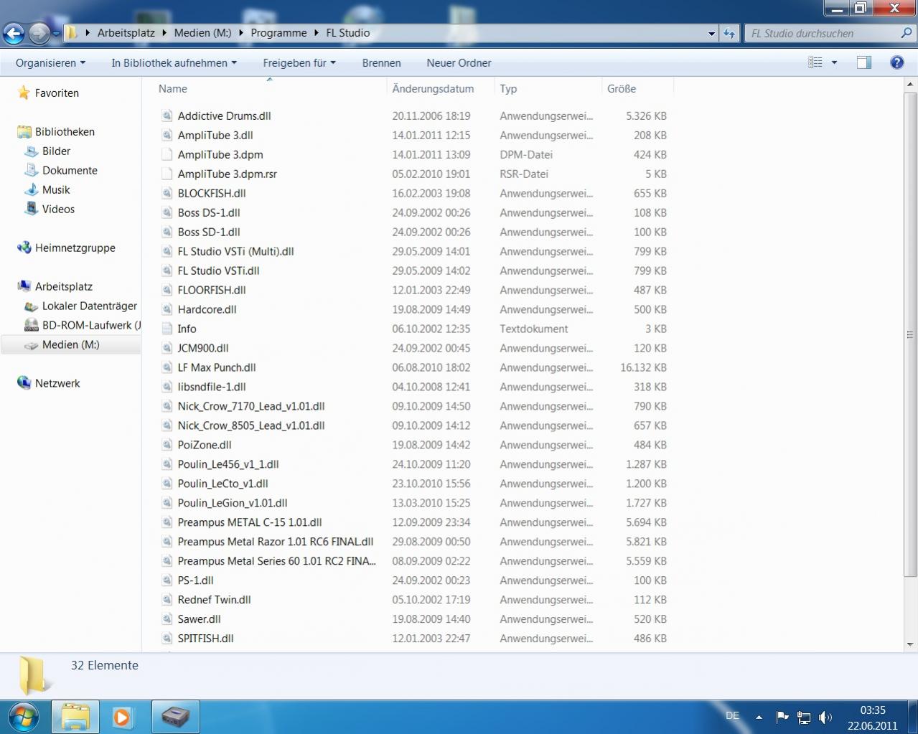
Task: Click the Favoriten star icon
Action: [24, 93]
